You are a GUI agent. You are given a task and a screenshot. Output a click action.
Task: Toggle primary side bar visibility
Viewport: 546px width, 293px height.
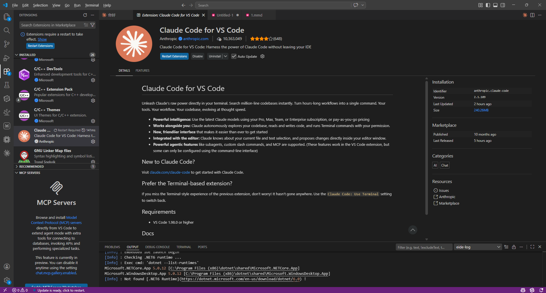pyautogui.click(x=488, y=5)
